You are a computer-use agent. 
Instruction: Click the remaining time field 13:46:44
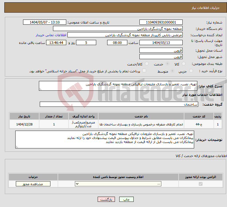pos(56,42)
